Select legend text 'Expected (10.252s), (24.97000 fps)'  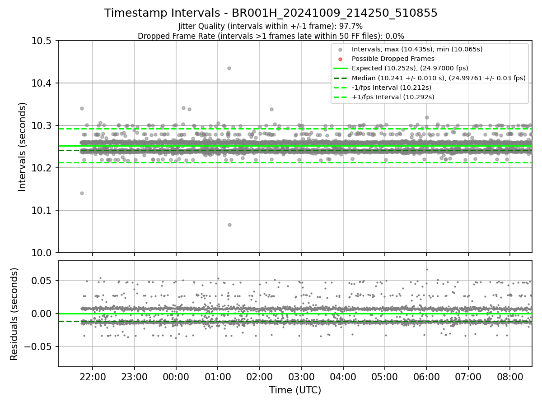(x=410, y=68)
